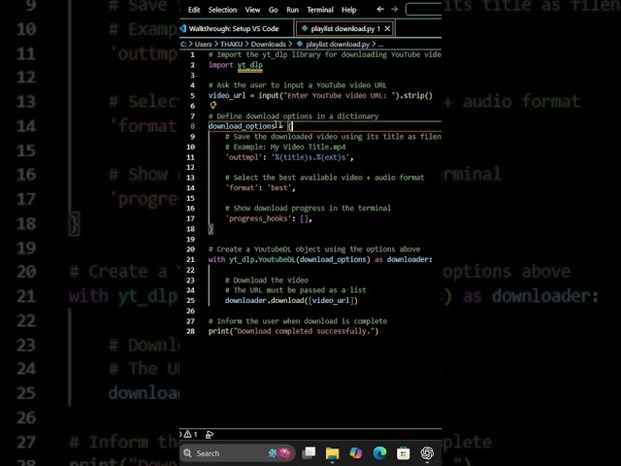Click the 'progress_hooks' line 17
This screenshot has width=621, height=466.
point(269,218)
